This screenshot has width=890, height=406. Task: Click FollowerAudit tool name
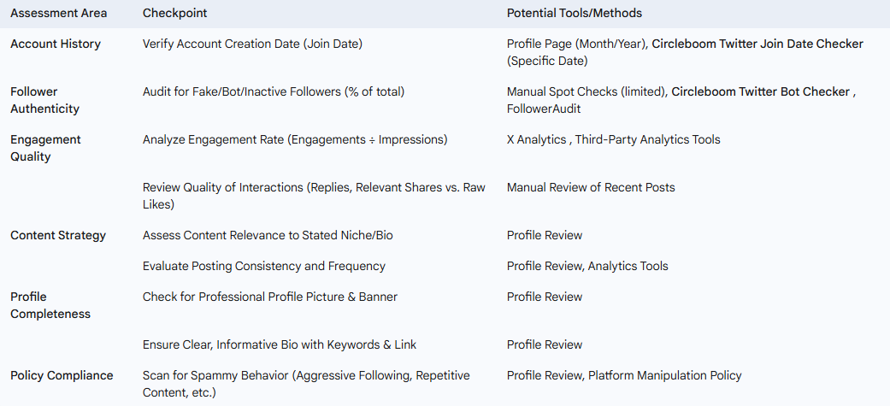tap(544, 109)
